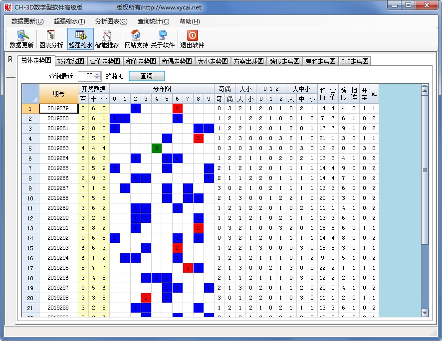Select the cell for period 2019283
Viewport: 442px width, 341px height.
tap(58, 149)
